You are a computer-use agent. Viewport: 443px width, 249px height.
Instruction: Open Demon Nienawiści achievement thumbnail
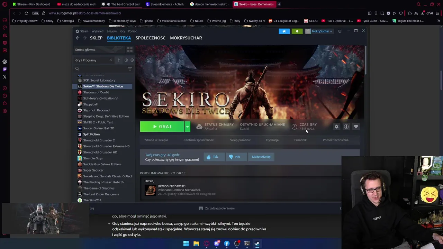pos(150,190)
